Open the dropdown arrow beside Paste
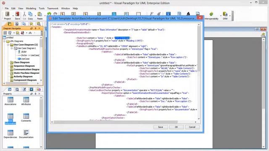The image size is (269, 151). (45, 16)
